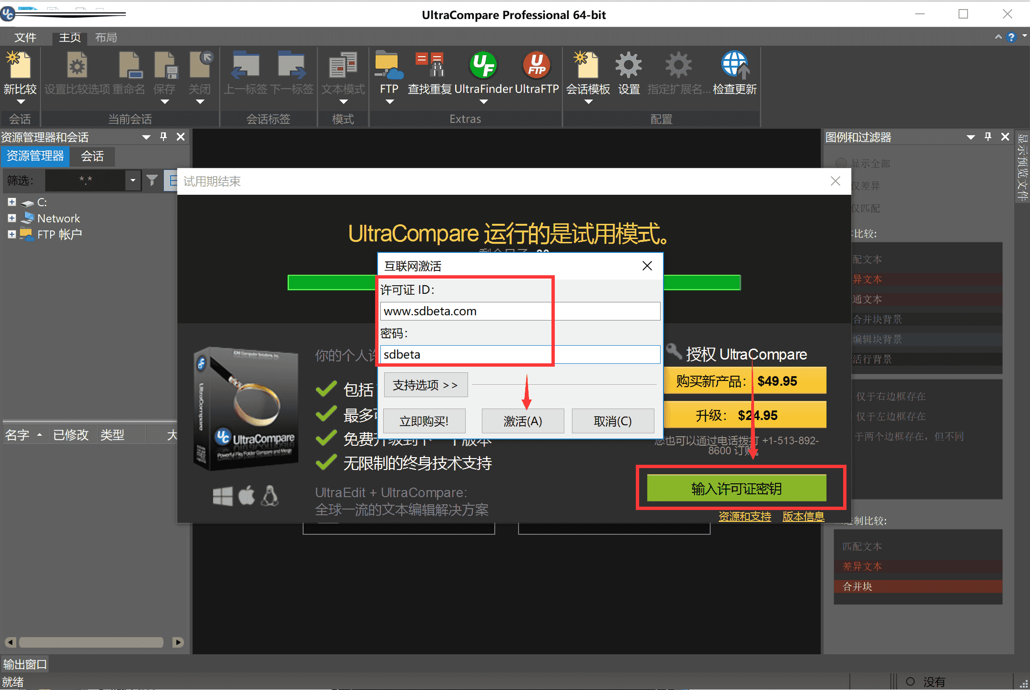Click the 许可证 ID input field

pos(520,311)
